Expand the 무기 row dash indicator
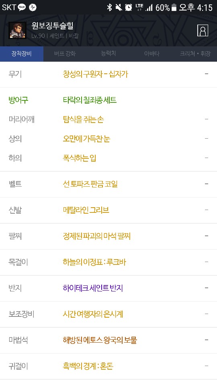The width and height of the screenshot is (217, 387). [207, 74]
